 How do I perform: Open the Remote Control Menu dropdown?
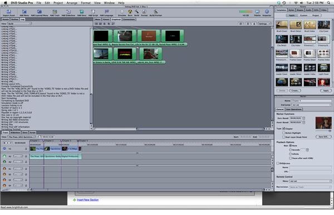coord(311,181)
